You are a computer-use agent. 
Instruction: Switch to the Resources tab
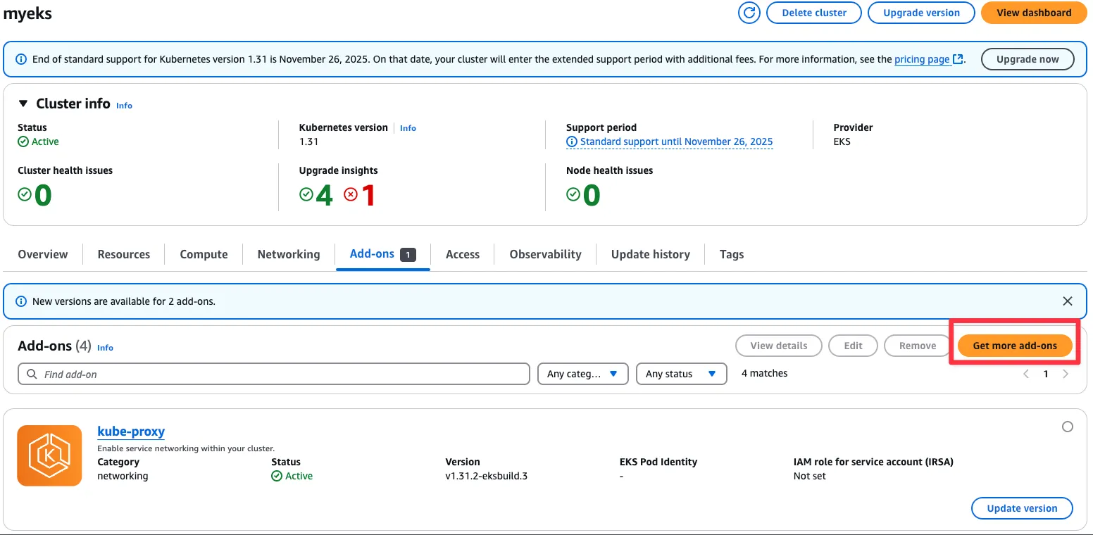click(124, 254)
